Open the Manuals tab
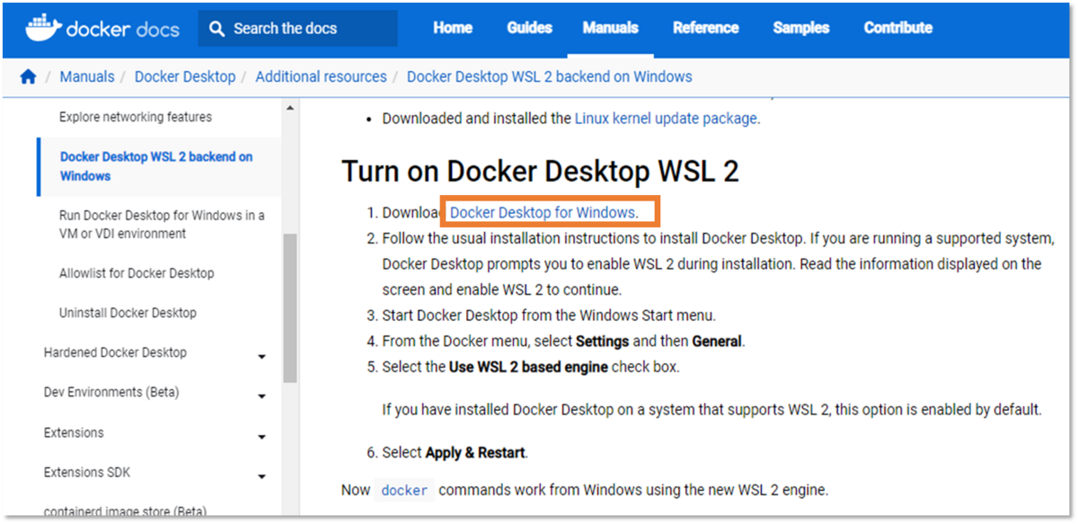Image resolution: width=1078 pixels, height=524 pixels. click(610, 28)
